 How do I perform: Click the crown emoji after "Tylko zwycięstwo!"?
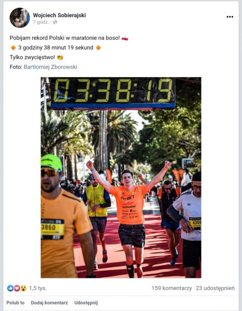[60, 58]
